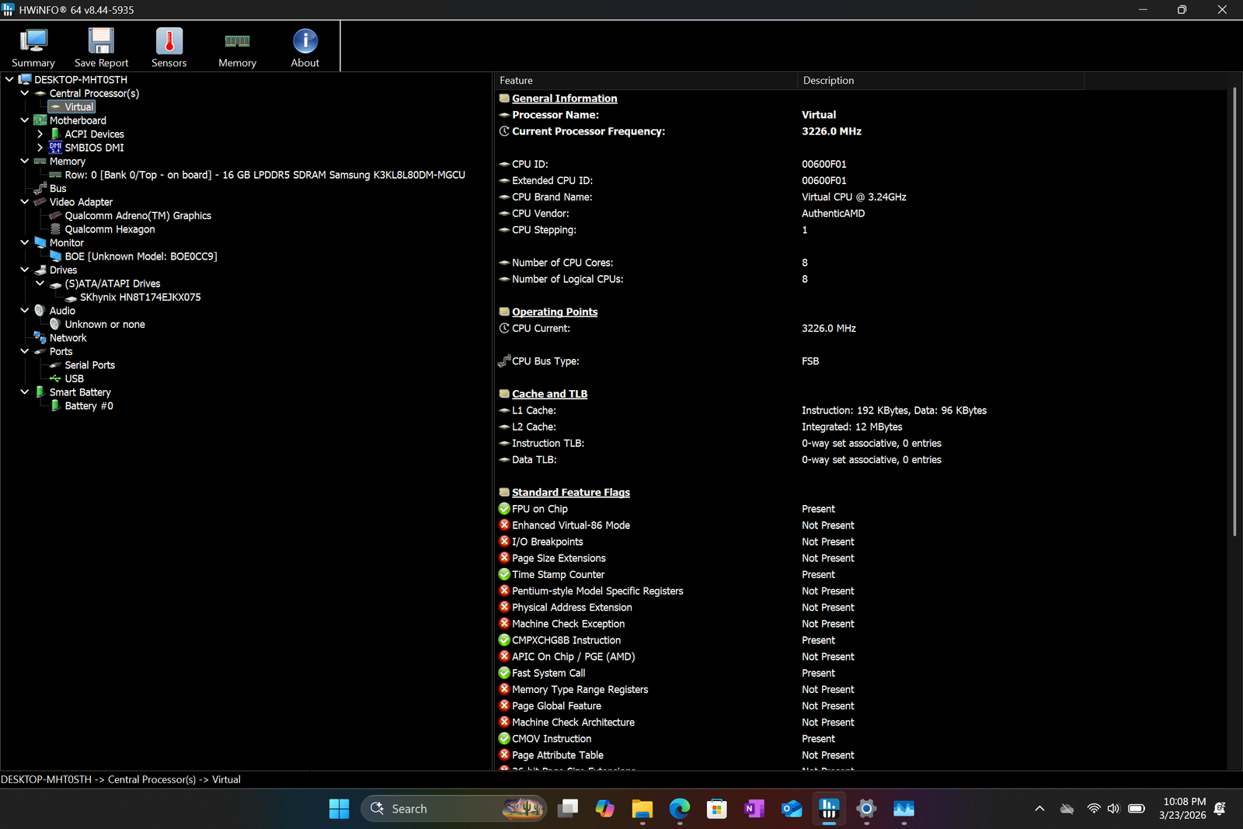Open the Memory toolbar icon
Screen dimensions: 1243x829
click(236, 47)
